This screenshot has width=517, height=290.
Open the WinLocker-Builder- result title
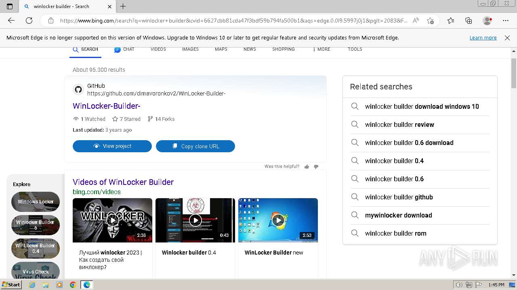pos(107,106)
